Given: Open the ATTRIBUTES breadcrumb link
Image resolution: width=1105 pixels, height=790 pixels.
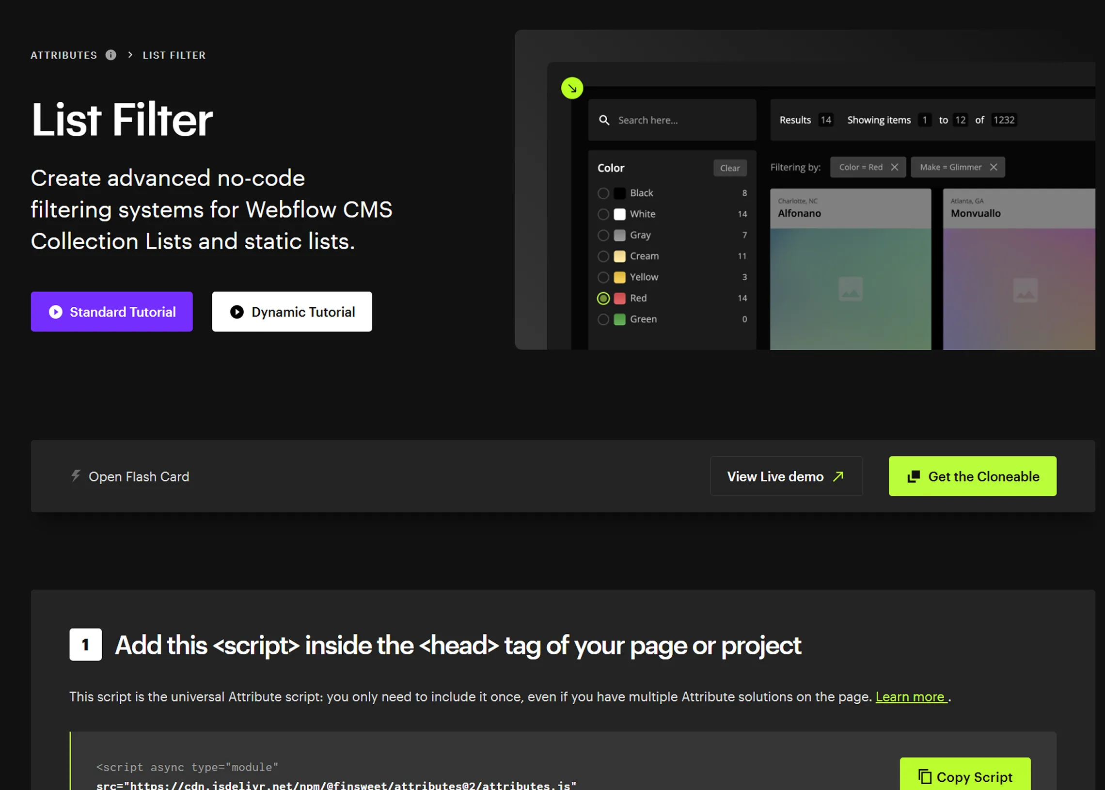Looking at the screenshot, I should pyautogui.click(x=63, y=55).
